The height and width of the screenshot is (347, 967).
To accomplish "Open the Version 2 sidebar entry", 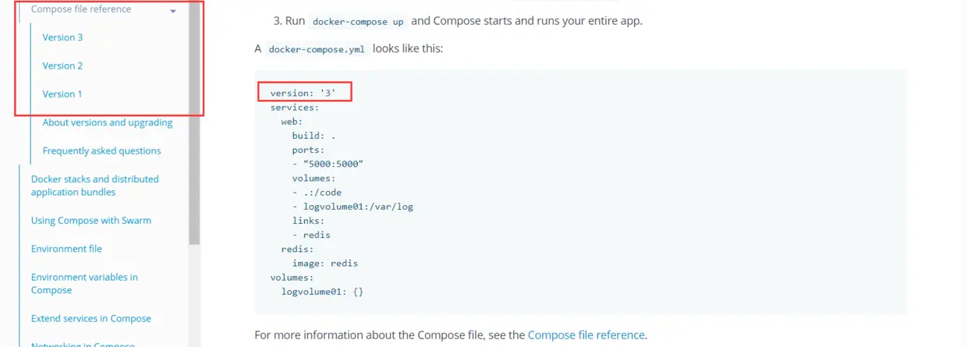I will click(63, 66).
